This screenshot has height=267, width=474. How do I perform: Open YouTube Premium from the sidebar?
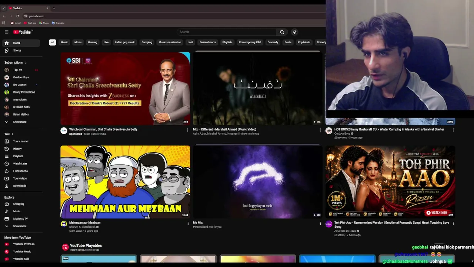coord(21,244)
